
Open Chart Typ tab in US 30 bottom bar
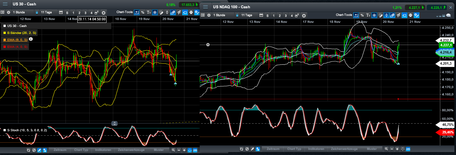tap(81, 150)
